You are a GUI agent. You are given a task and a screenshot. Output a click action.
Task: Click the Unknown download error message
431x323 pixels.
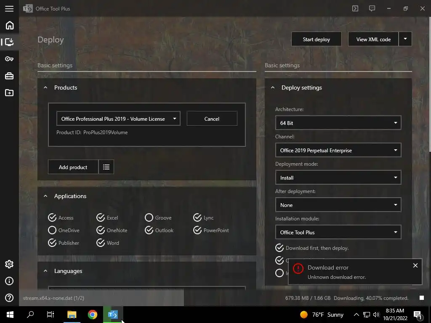click(x=336, y=277)
